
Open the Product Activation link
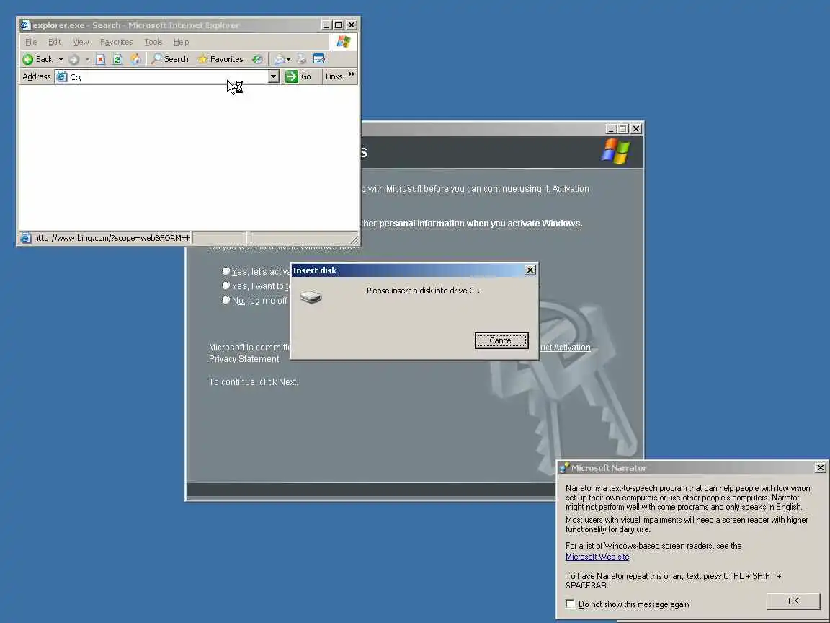[565, 348]
